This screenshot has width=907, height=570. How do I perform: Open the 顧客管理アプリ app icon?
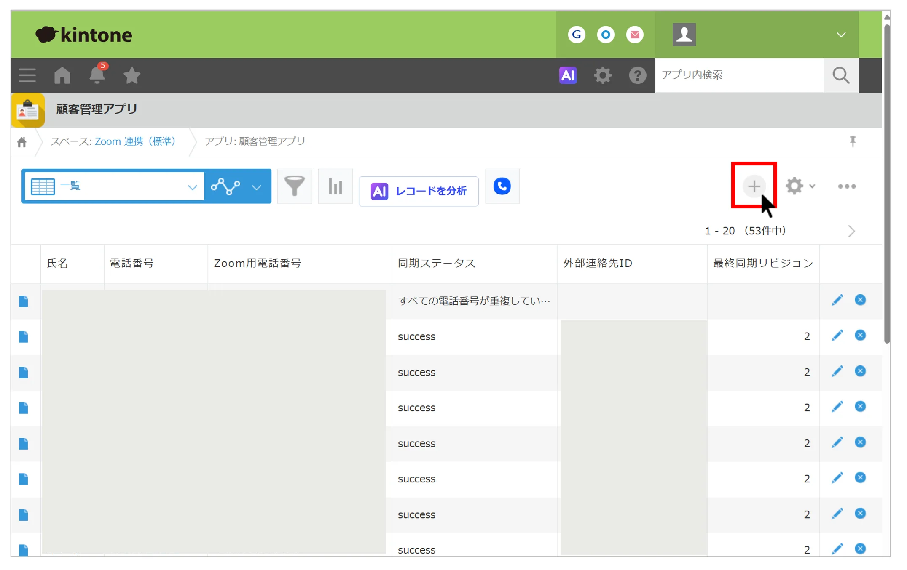pos(28,110)
